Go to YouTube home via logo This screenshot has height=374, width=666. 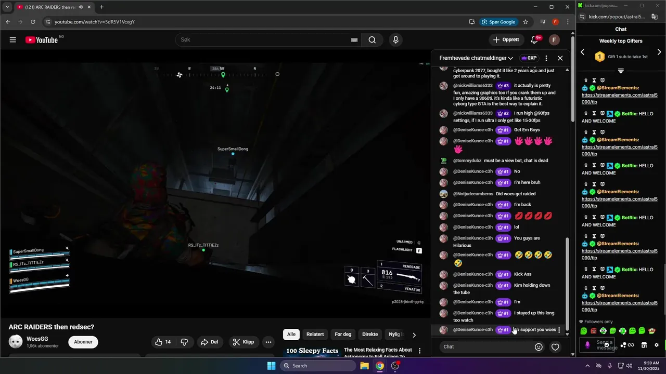pyautogui.click(x=42, y=40)
